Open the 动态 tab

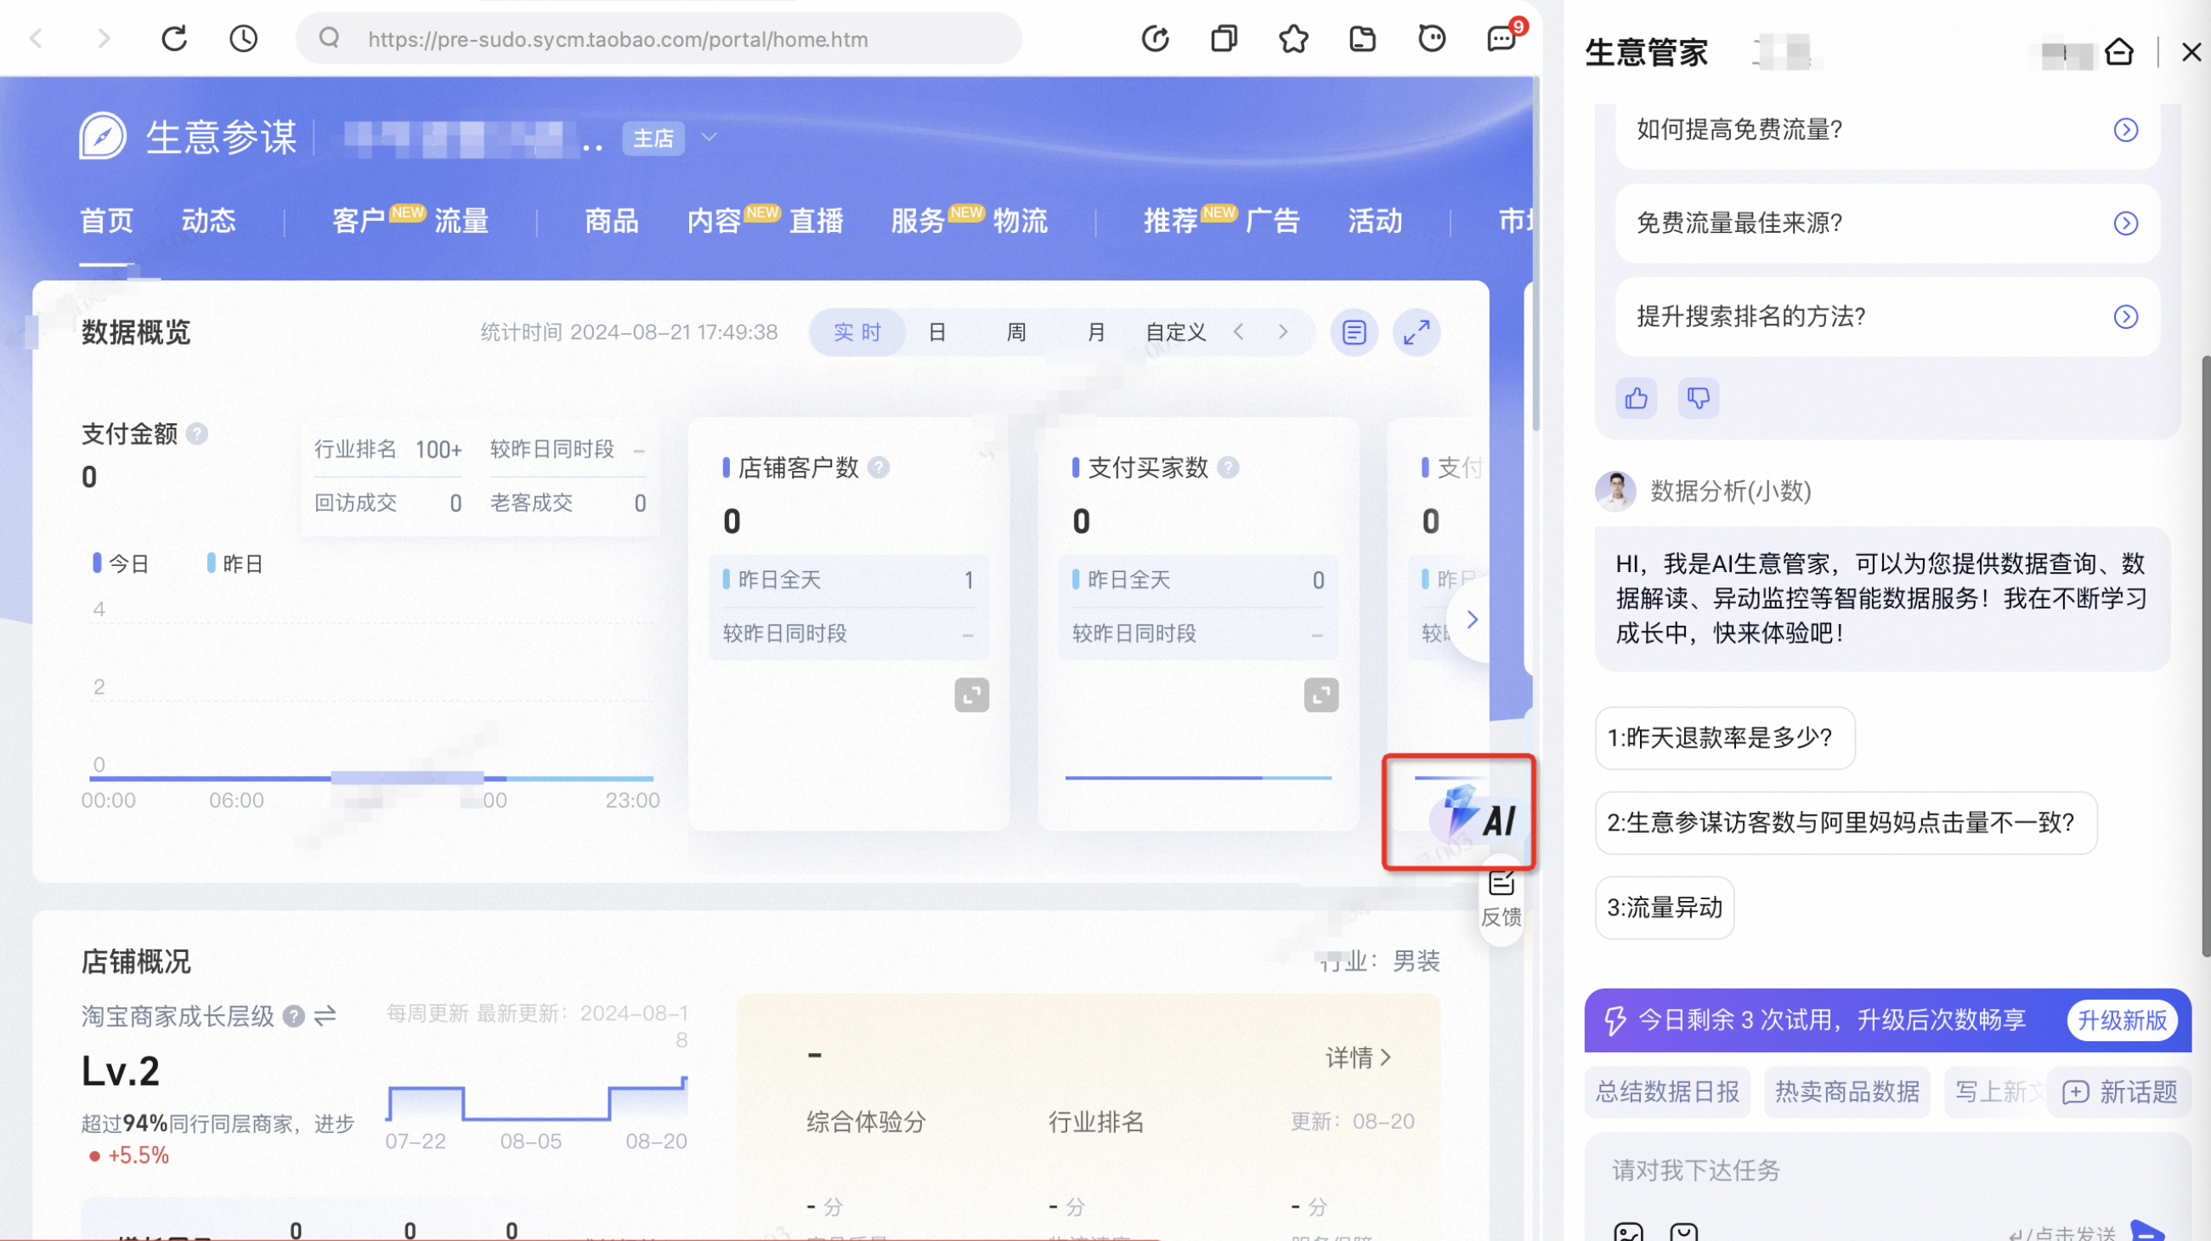point(208,221)
